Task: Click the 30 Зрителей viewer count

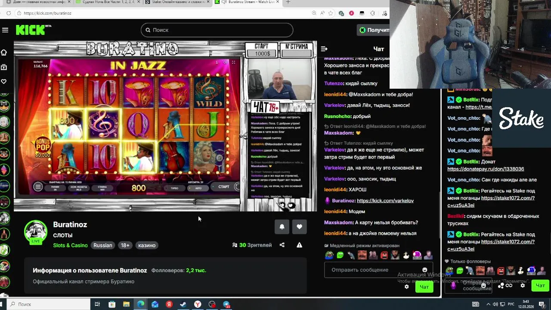Action: 252,245
